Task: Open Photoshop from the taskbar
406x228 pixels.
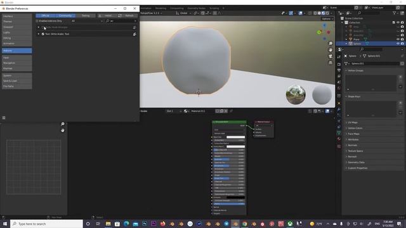Action: point(145,224)
